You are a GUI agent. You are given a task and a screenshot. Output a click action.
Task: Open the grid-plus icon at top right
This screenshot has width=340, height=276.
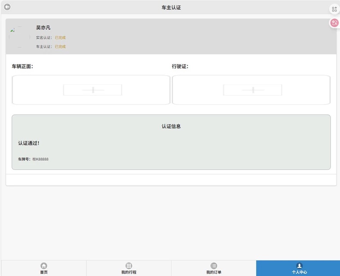(x=334, y=9)
